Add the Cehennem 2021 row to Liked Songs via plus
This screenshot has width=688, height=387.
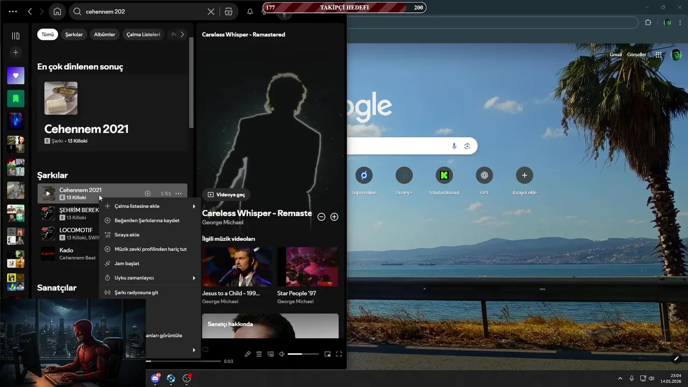pyautogui.click(x=147, y=193)
